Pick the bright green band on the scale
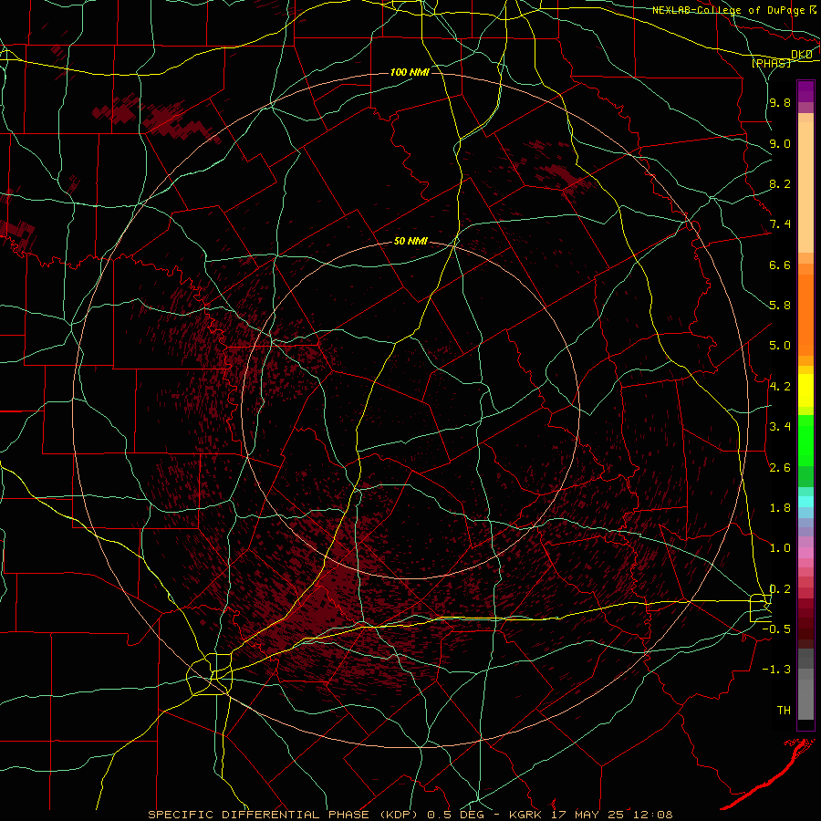The width and height of the screenshot is (821, 821). click(x=805, y=440)
